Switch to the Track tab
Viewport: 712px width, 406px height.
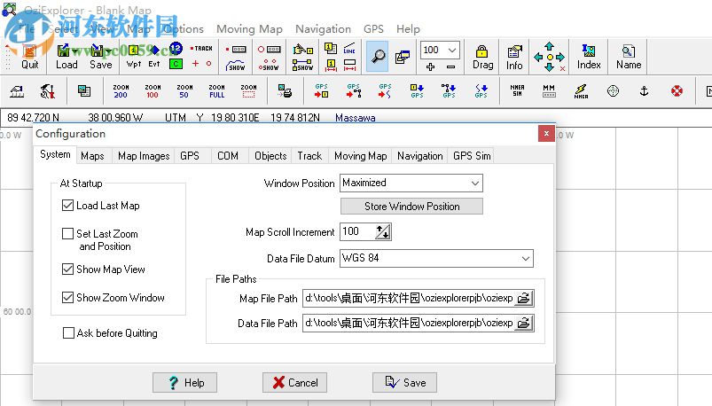click(309, 156)
